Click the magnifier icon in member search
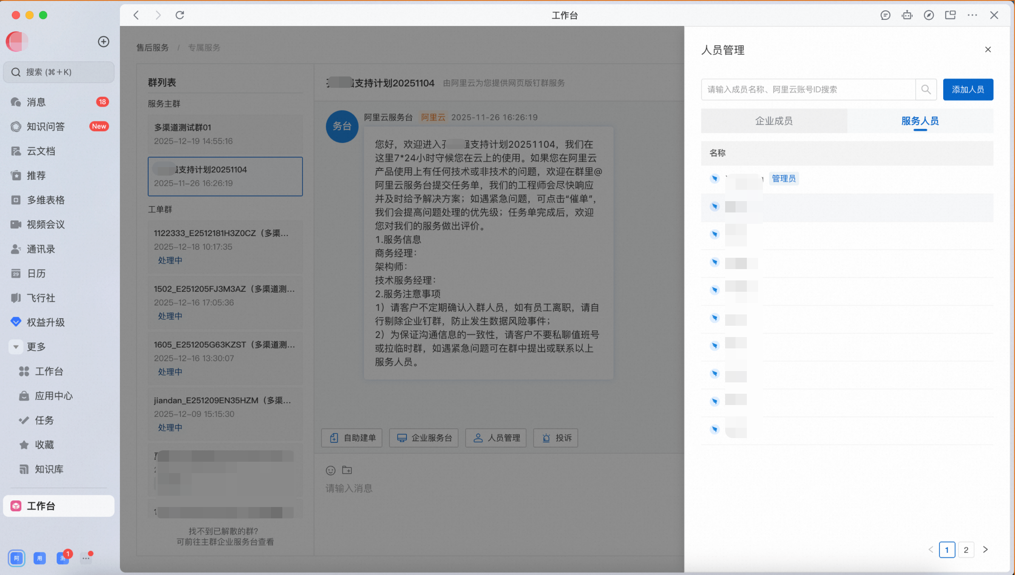 (926, 89)
